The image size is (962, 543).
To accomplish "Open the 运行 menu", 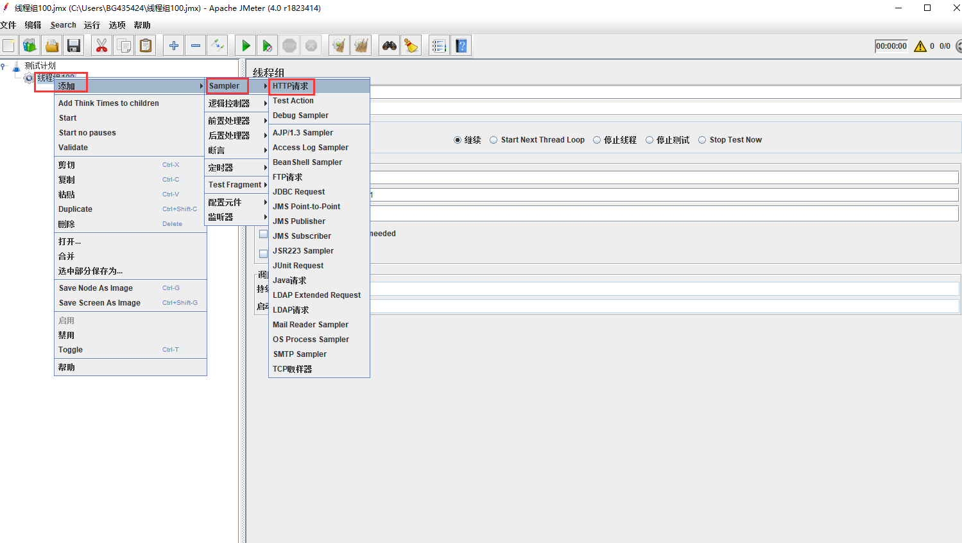I will click(x=92, y=25).
